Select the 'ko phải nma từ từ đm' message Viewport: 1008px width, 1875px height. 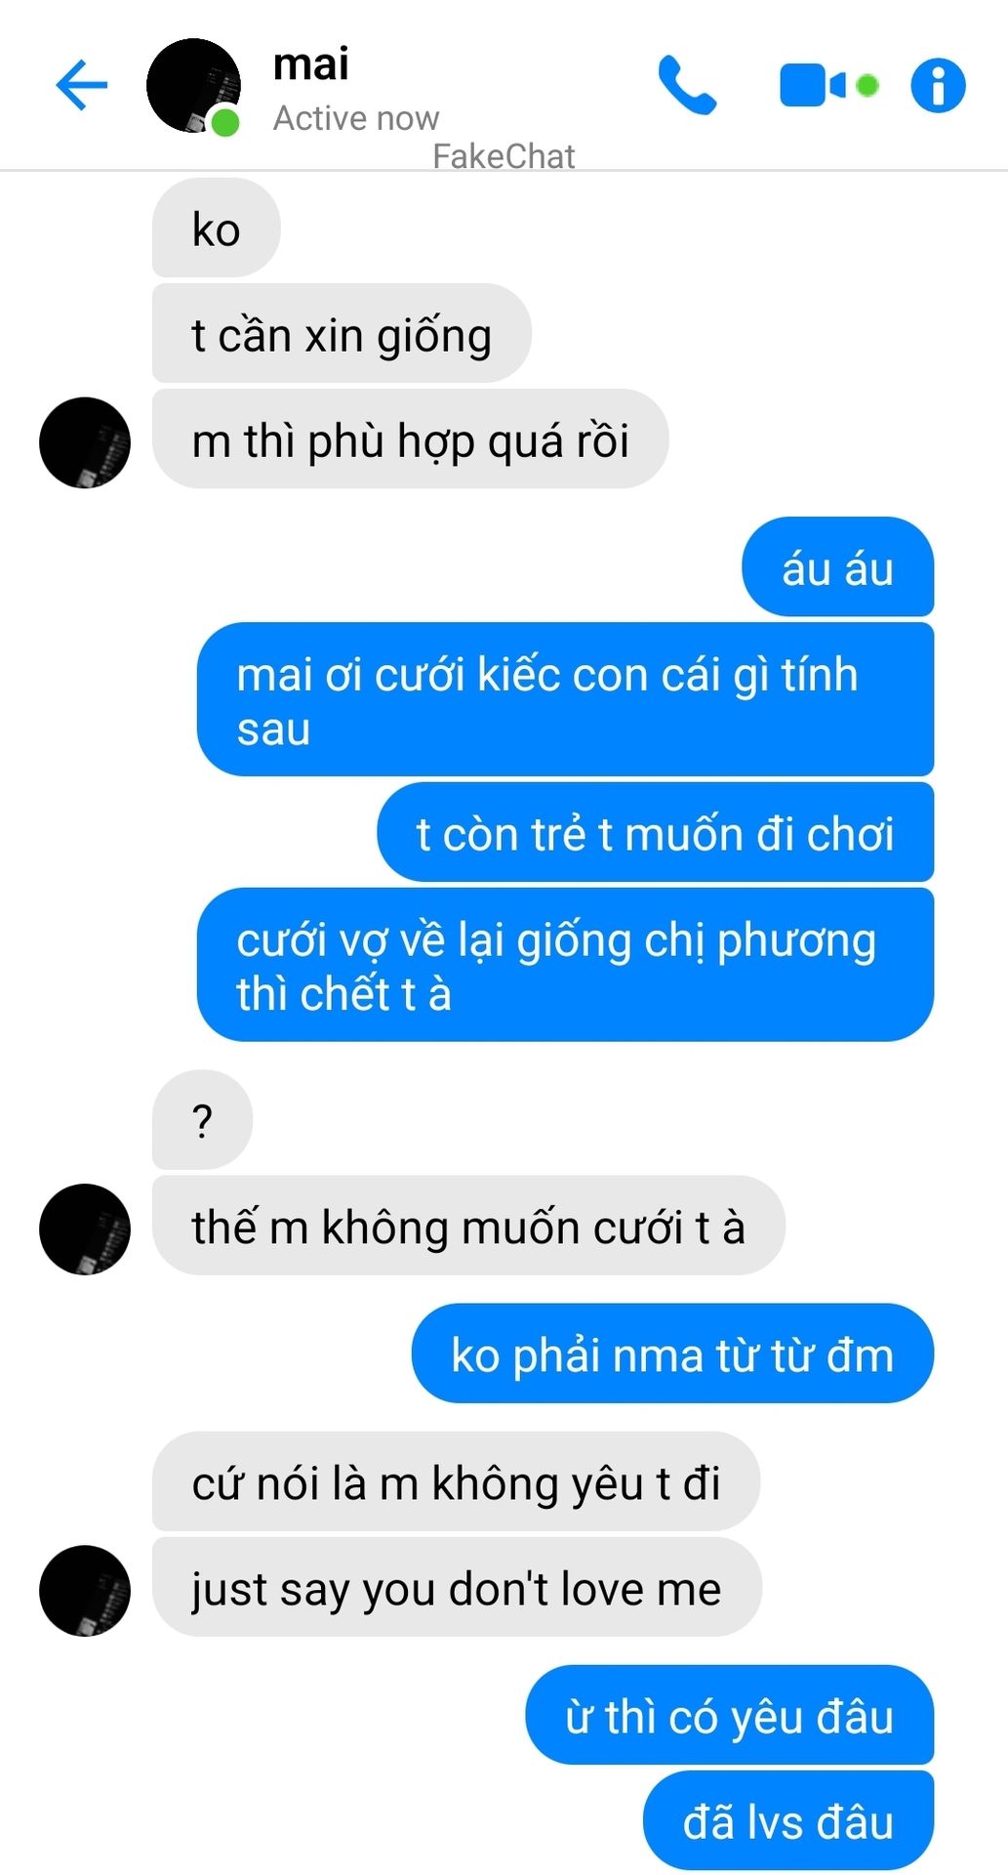672,1354
